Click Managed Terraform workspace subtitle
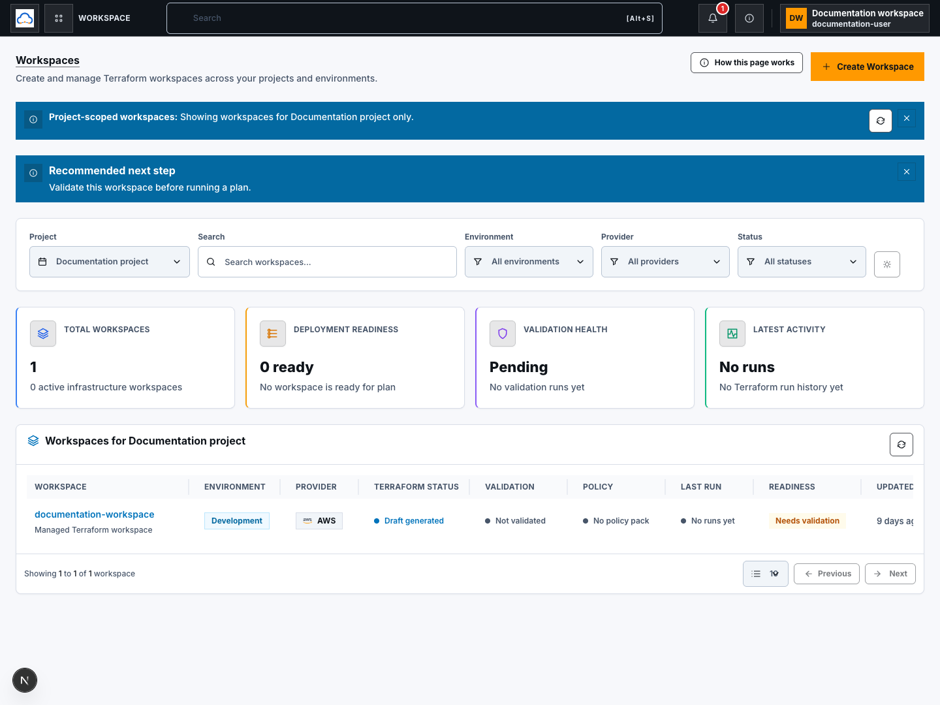 click(93, 530)
